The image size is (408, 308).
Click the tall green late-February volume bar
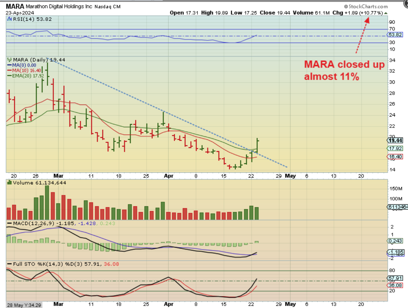tap(47, 203)
